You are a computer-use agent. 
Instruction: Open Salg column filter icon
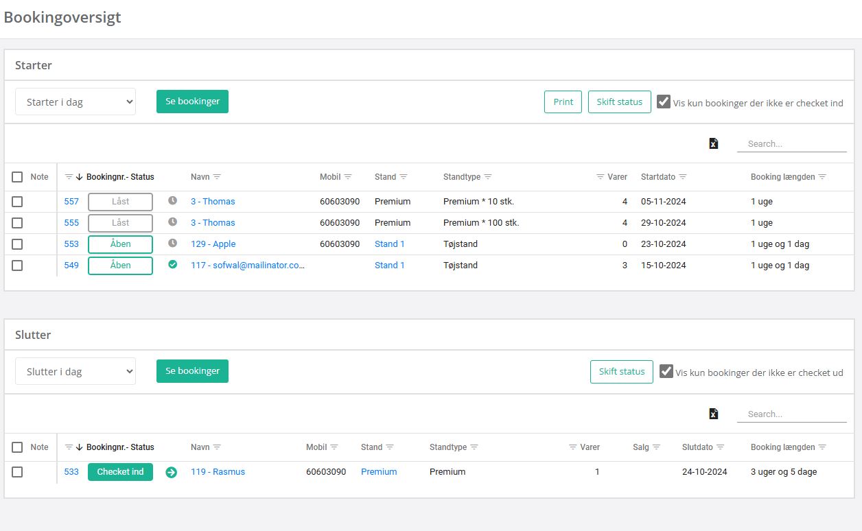pos(656,447)
